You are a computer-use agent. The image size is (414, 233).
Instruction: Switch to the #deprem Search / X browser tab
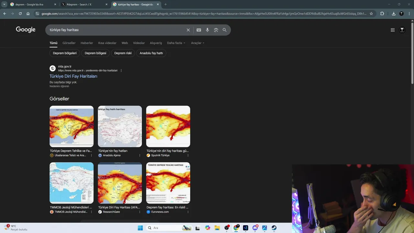tap(84, 5)
